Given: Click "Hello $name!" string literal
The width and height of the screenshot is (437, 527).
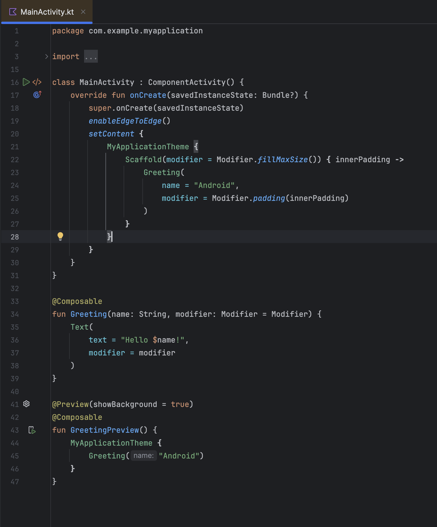Looking at the screenshot, I should pos(153,340).
